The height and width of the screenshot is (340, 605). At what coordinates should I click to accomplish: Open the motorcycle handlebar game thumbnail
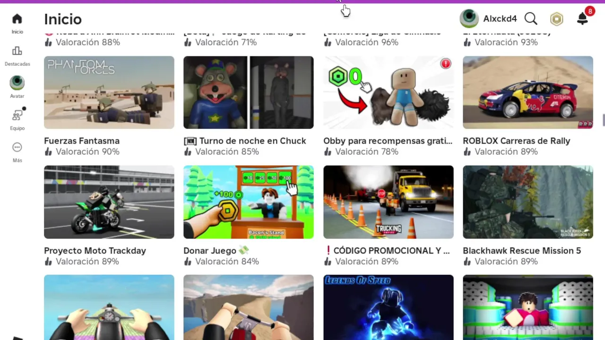[109, 307]
